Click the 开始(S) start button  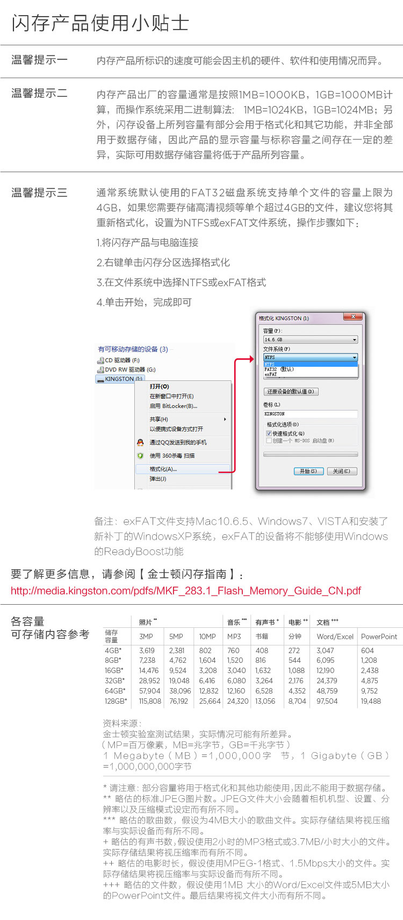coord(308,471)
